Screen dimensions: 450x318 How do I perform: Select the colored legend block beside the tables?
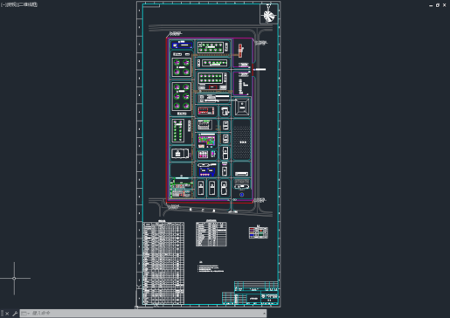[x=259, y=232]
